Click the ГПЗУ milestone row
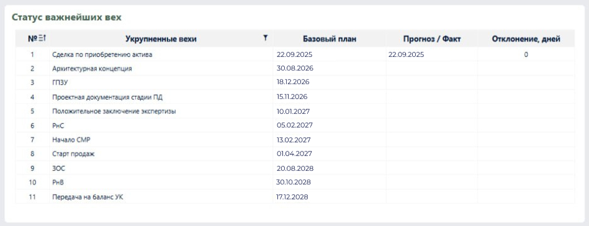 295,83
